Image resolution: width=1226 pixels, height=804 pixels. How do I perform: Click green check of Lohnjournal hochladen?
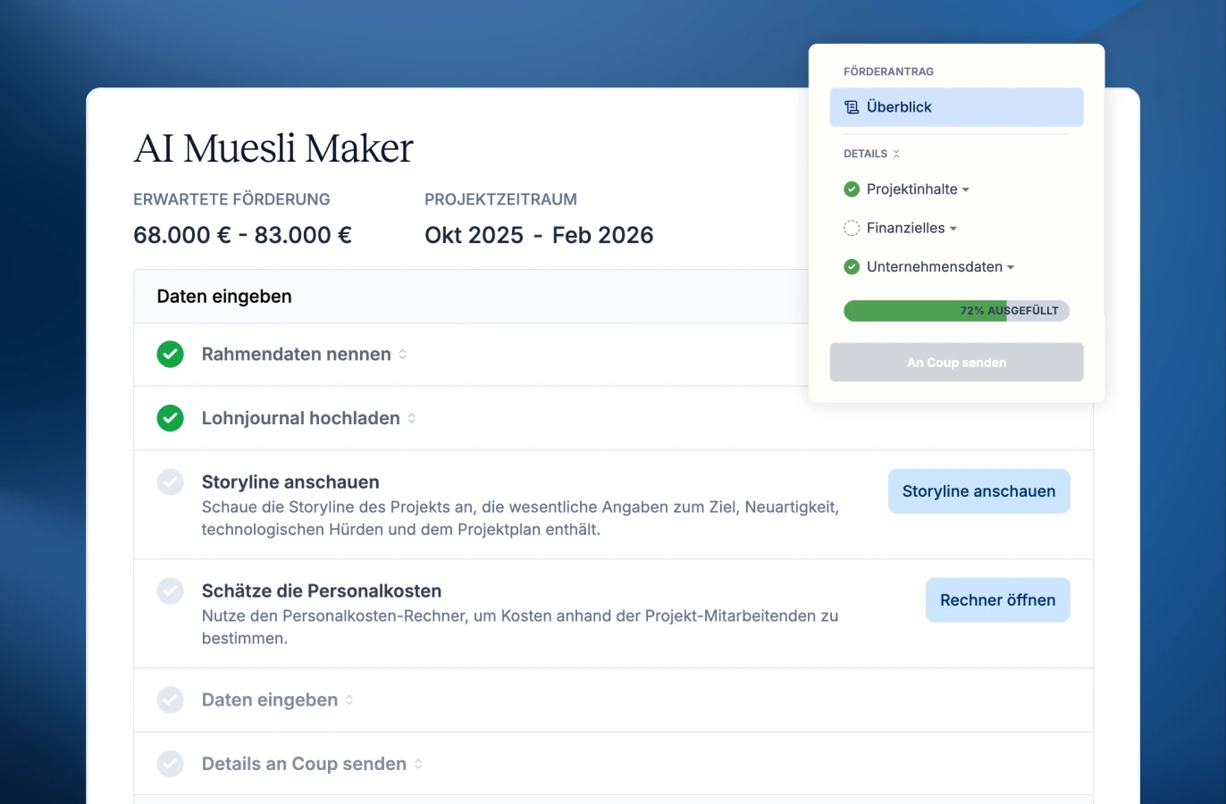(x=170, y=418)
